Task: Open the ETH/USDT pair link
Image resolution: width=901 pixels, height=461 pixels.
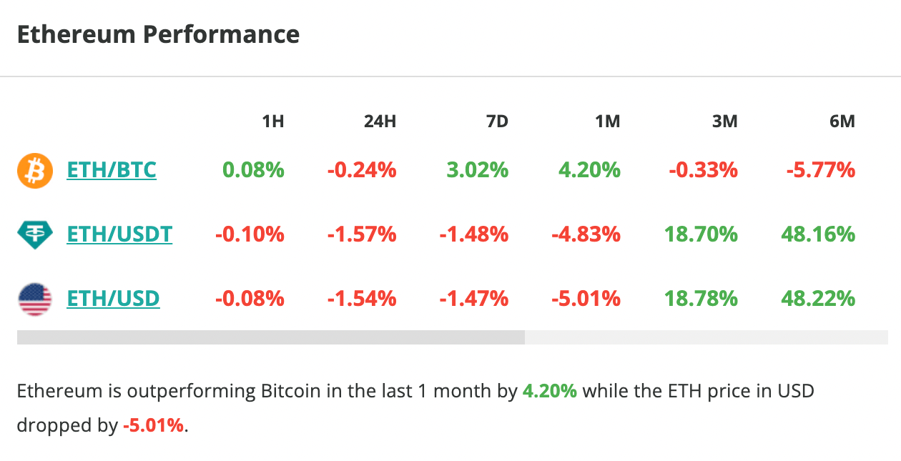Action: pos(119,234)
